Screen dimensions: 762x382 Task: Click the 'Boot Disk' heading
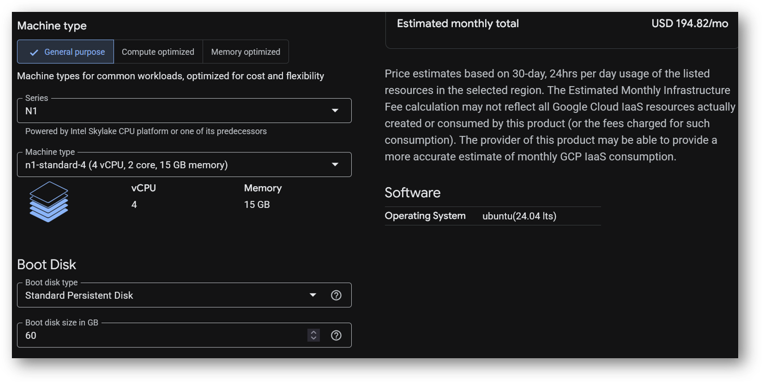tap(47, 265)
